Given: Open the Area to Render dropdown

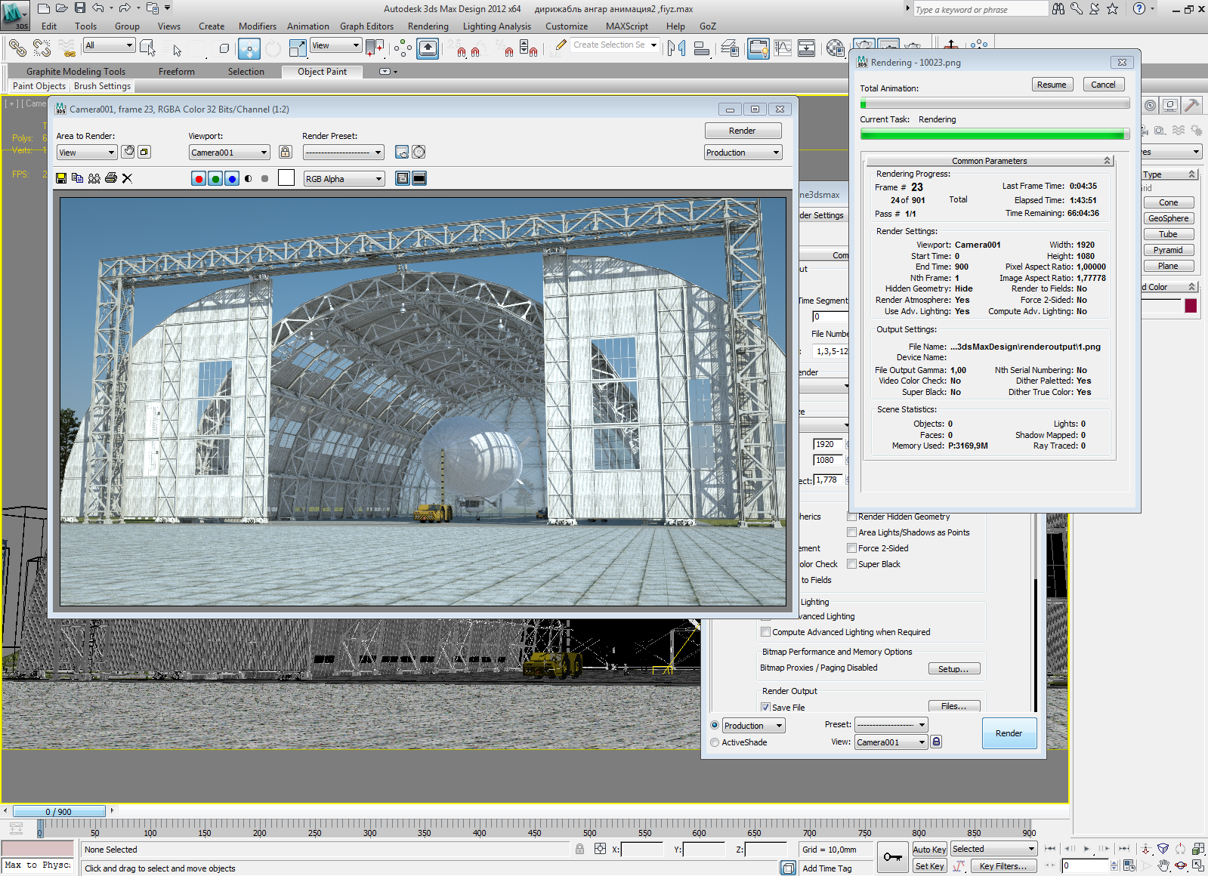Looking at the screenshot, I should tap(86, 153).
